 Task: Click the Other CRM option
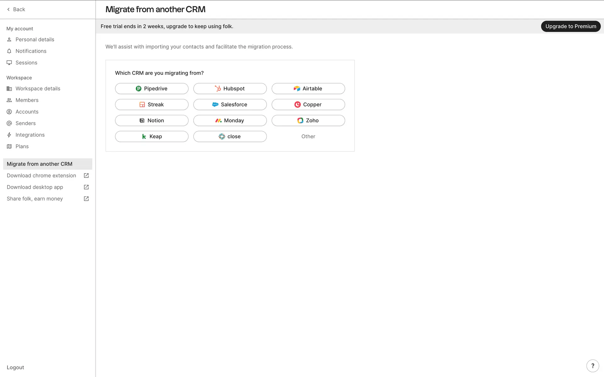pyautogui.click(x=308, y=136)
